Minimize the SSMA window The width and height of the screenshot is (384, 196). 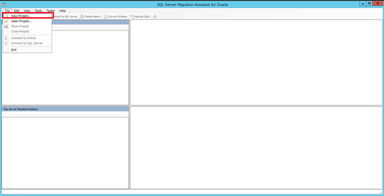click(x=363, y=4)
